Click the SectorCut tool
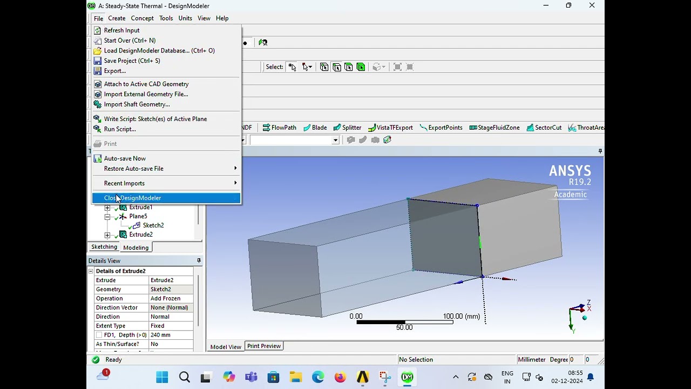 pos(544,128)
